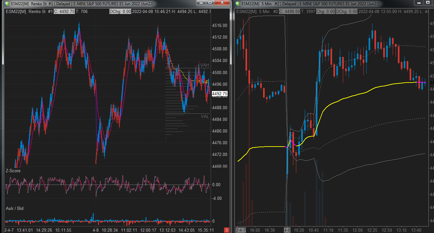Viewport: 434px width, 233px height.
Task: Maximize the 5 Min #2 chart window
Action: tap(428, 3)
